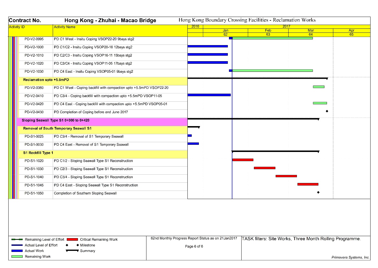
Task: Click the milestone diamond for PD-V2-0430
Action: coord(327,111)
